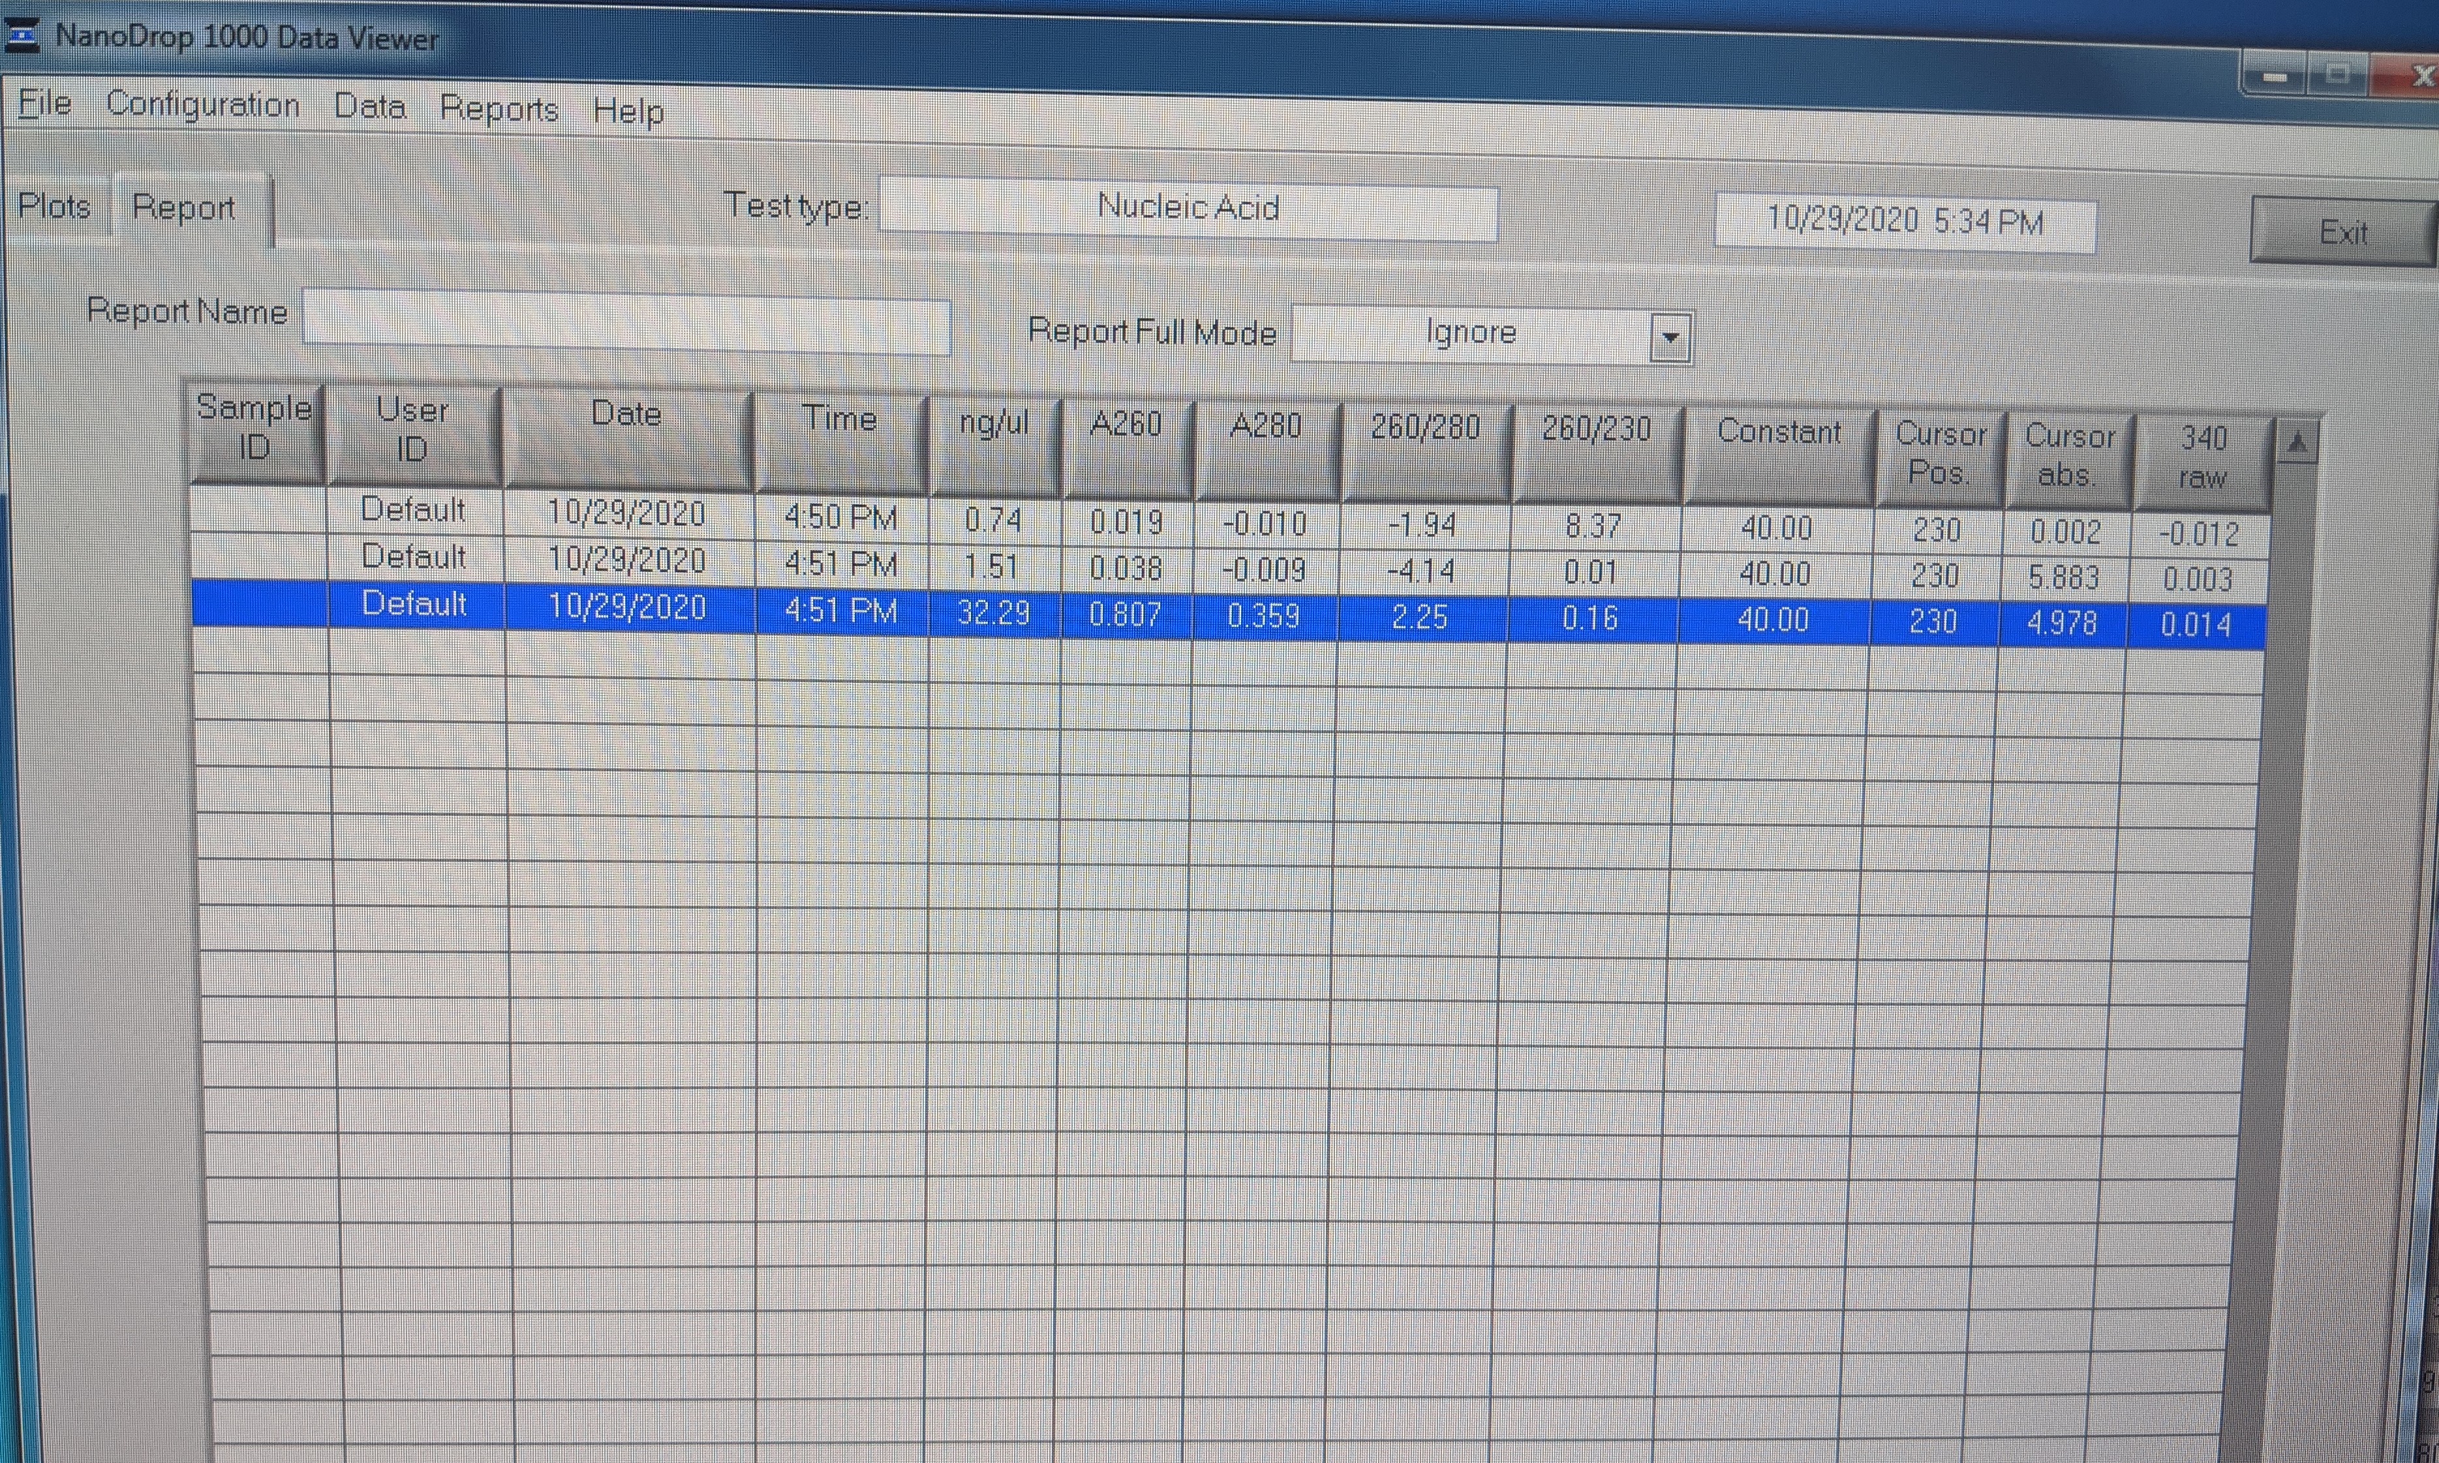This screenshot has width=2439, height=1463.
Task: Switch to the Plots tab
Action: click(x=54, y=206)
